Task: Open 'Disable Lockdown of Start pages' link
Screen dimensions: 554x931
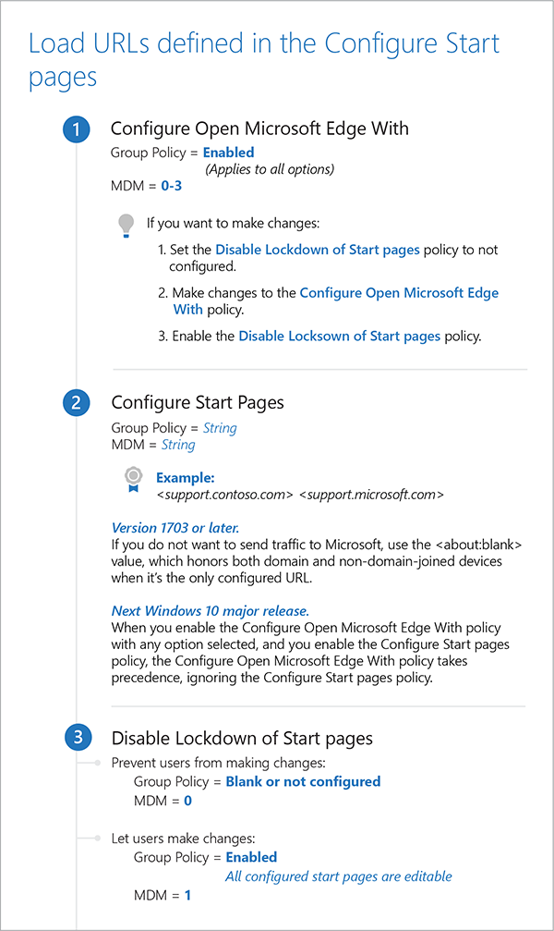Action: click(x=318, y=250)
